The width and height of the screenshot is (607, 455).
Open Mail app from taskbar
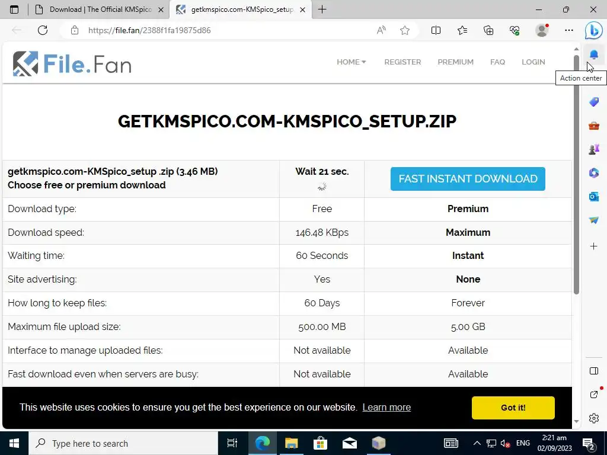click(x=350, y=443)
